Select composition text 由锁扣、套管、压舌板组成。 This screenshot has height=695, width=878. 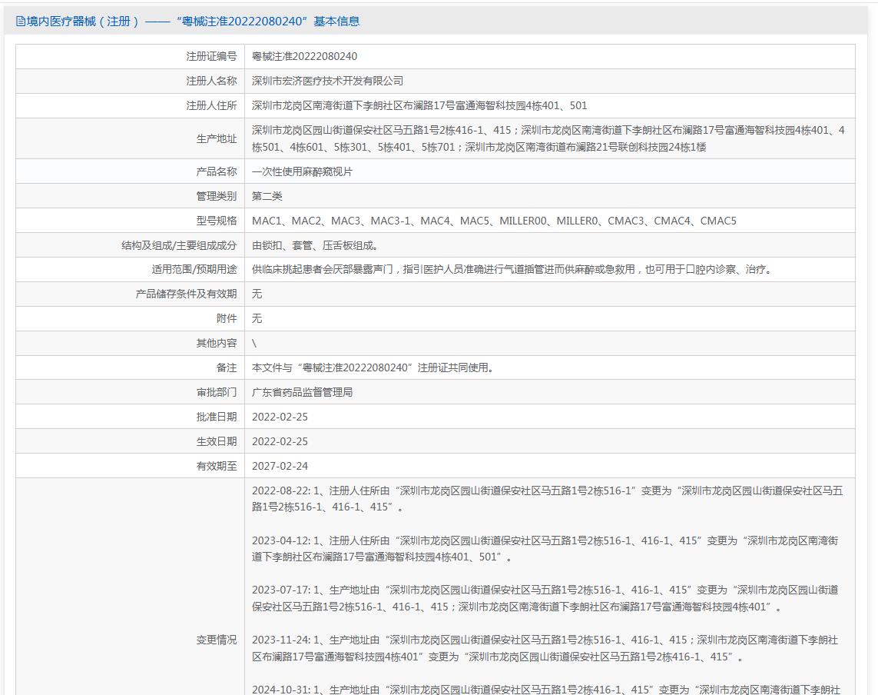pyautogui.click(x=317, y=245)
